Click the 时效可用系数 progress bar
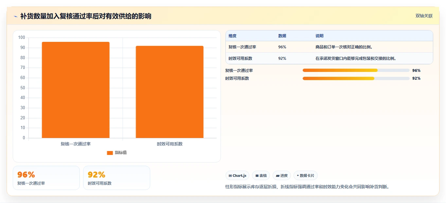The image size is (446, 203). (356, 78)
